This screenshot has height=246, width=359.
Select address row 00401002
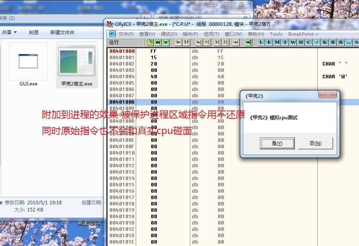(122, 64)
